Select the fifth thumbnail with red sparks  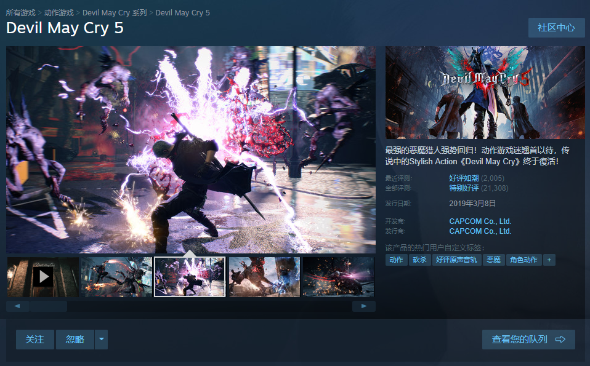coord(338,277)
